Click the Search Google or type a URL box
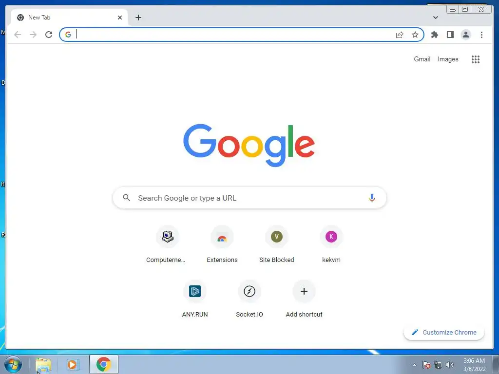Screen dimensions: 499x374 pos(249,198)
